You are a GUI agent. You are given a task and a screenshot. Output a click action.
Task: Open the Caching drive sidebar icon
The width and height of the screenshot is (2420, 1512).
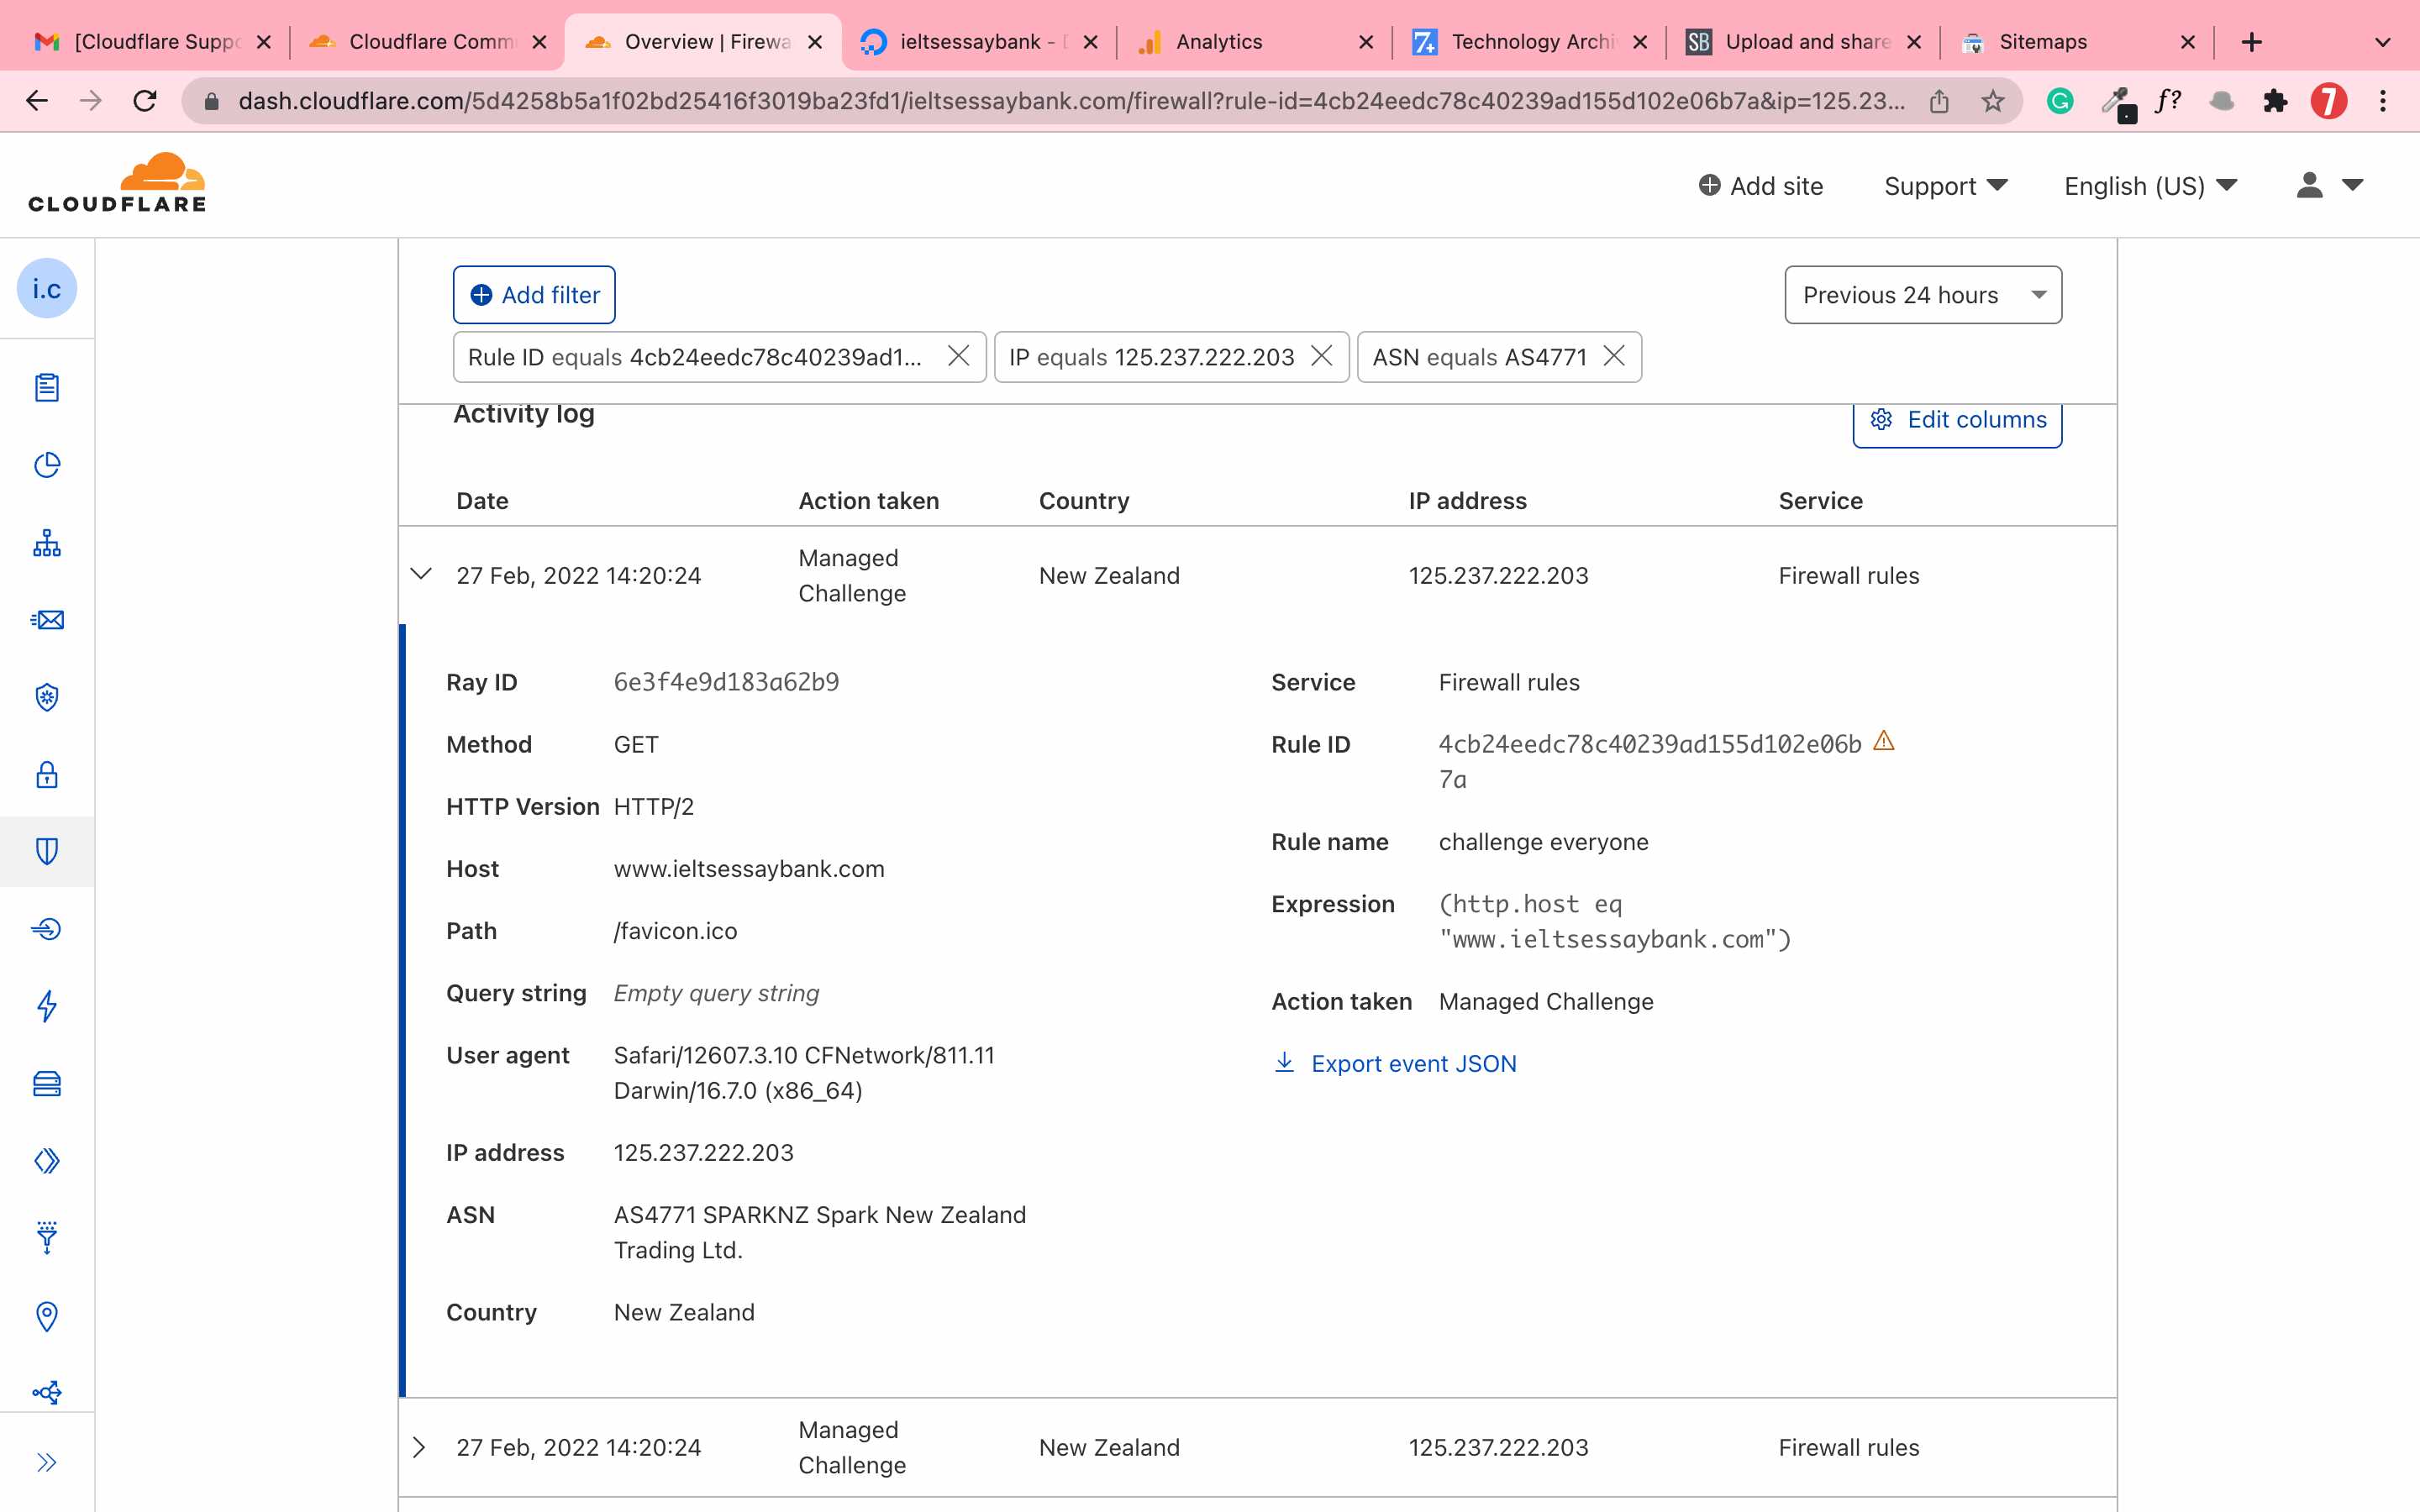[x=47, y=1083]
